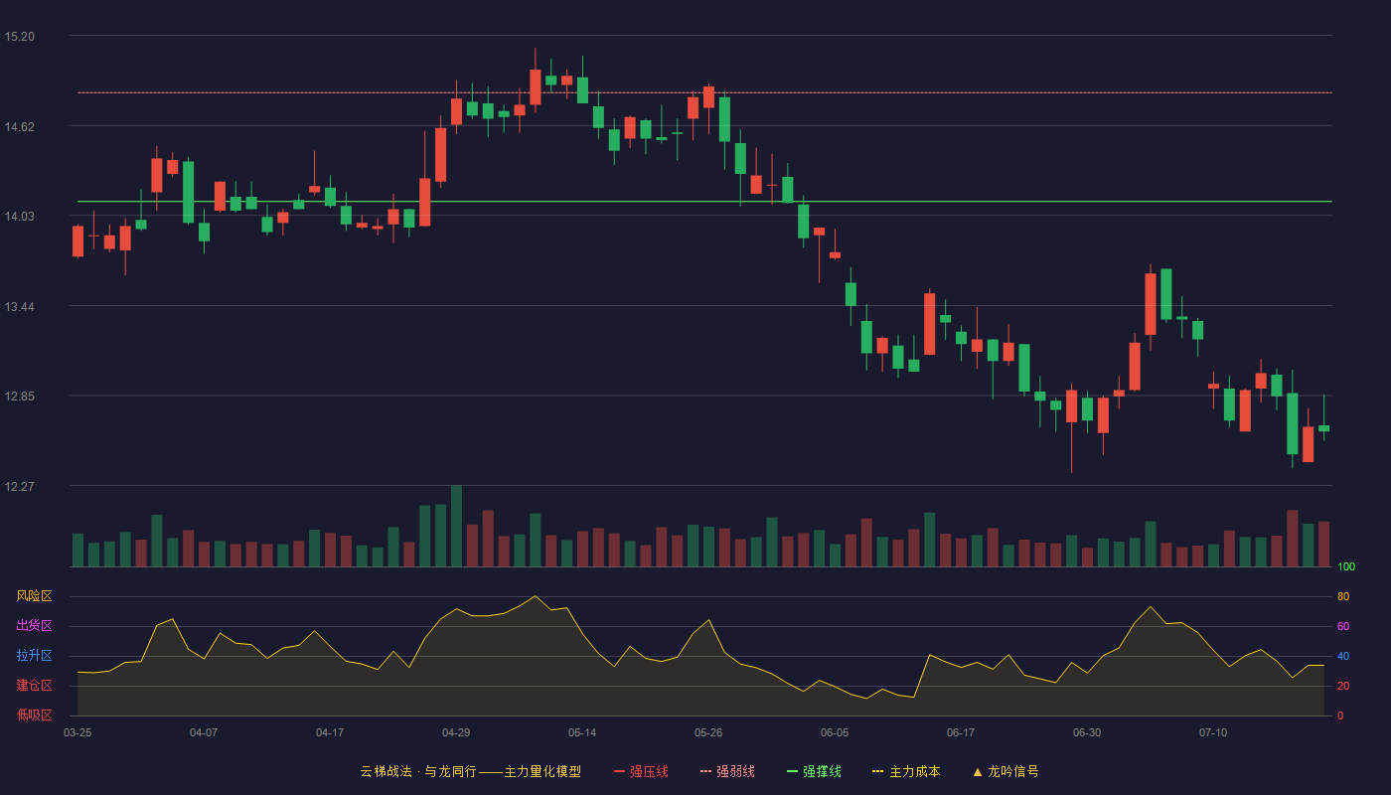Select the 拉升区 zone label

tap(34, 656)
